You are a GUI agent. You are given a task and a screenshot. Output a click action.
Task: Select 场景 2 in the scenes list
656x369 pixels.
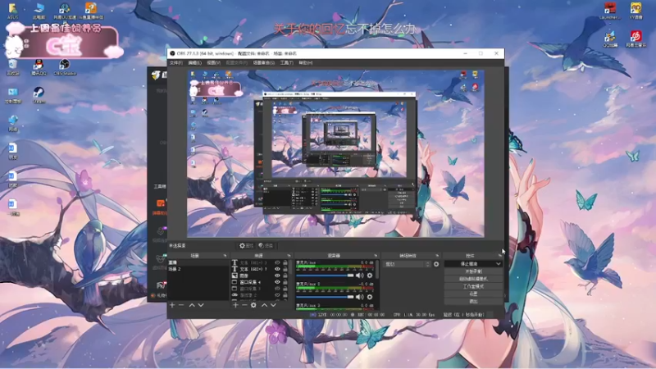198,269
